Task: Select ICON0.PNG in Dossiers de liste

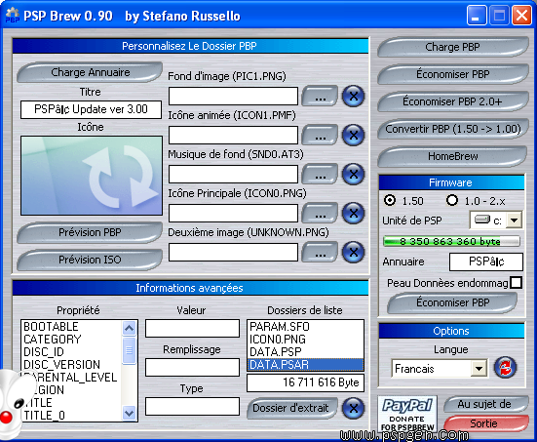Action: 305,340
